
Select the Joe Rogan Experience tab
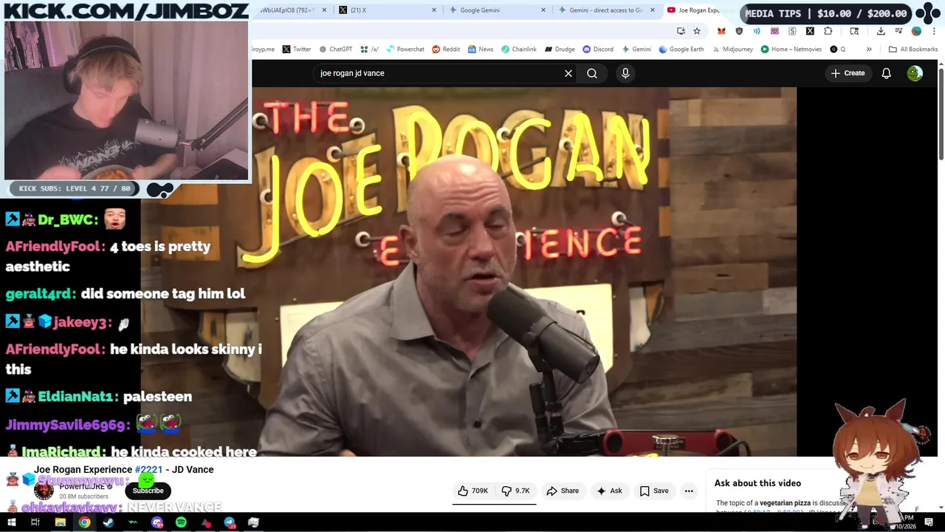tap(698, 10)
